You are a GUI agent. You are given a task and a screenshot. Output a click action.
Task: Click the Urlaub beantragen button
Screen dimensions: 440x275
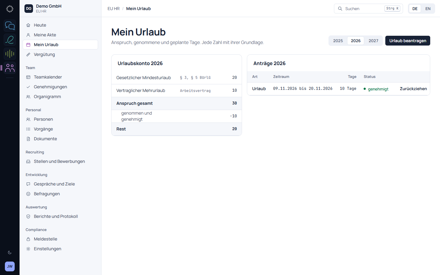(408, 41)
